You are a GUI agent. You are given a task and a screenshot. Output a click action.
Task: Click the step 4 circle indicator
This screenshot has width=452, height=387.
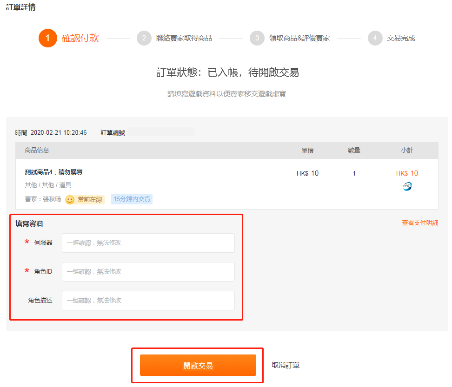point(375,38)
